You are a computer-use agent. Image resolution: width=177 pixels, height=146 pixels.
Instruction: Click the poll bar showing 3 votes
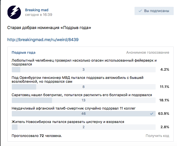click(84, 70)
